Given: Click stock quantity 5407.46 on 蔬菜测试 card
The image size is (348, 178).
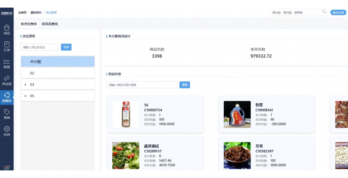Looking at the screenshot, I should click(165, 161).
